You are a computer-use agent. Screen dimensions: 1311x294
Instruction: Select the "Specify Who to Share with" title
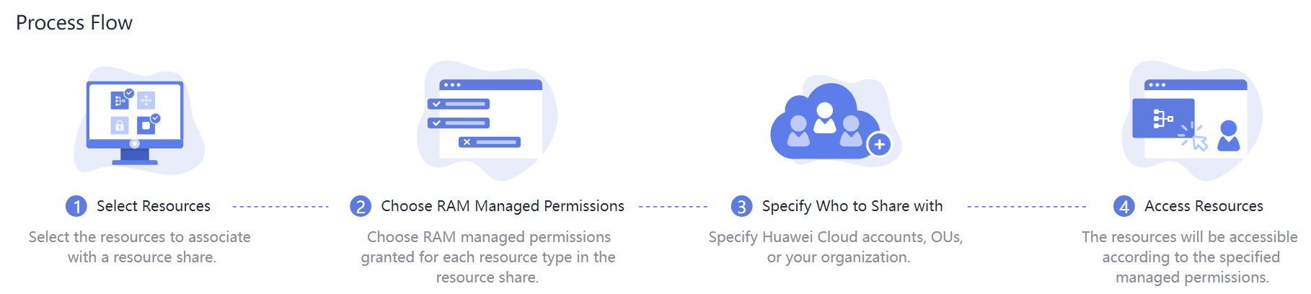(852, 206)
